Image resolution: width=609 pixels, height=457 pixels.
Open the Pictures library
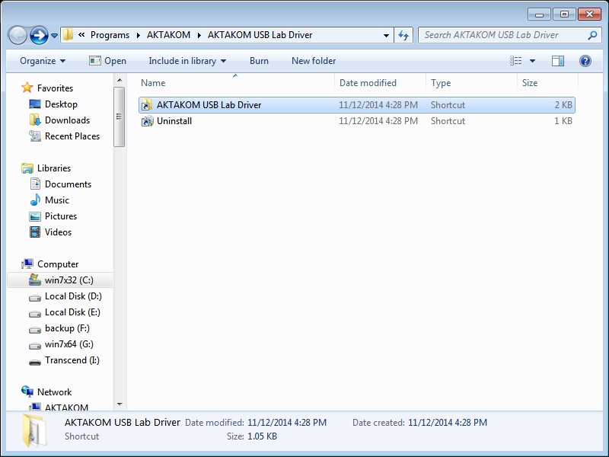[61, 216]
